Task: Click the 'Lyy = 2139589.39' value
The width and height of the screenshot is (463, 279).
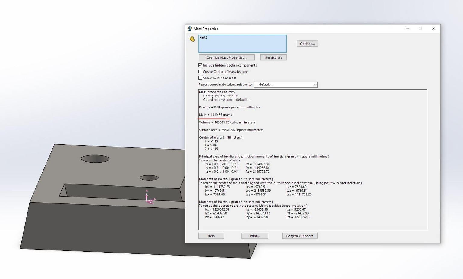Action: 258,191
